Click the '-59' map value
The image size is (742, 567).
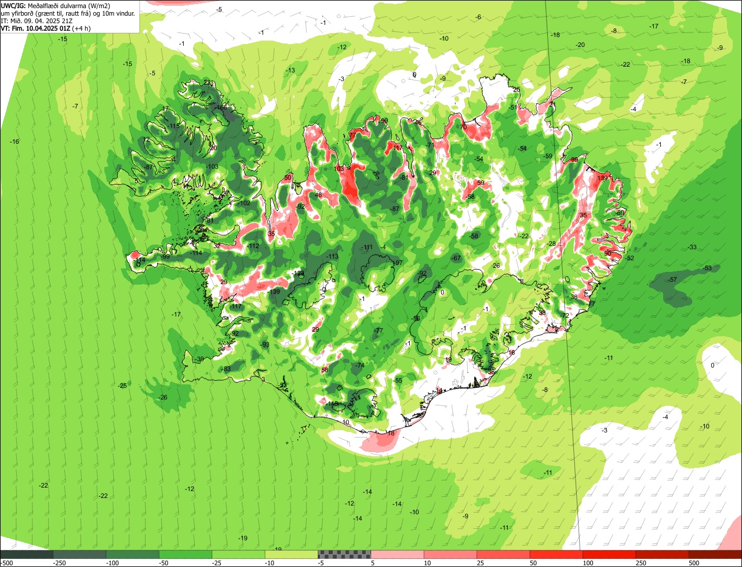click(x=548, y=157)
